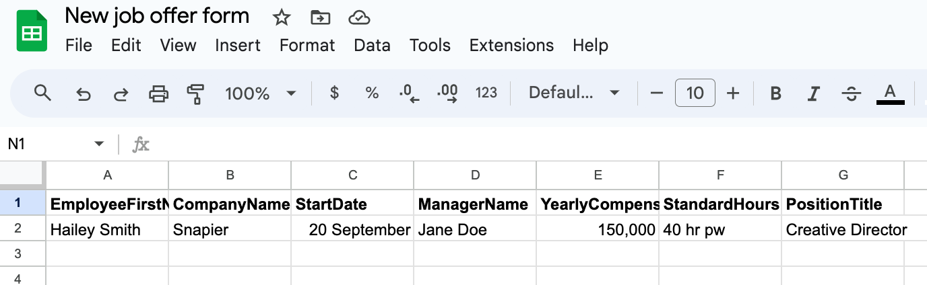Expand the name box dropdown arrow
This screenshot has height=285, width=927.
(x=99, y=144)
